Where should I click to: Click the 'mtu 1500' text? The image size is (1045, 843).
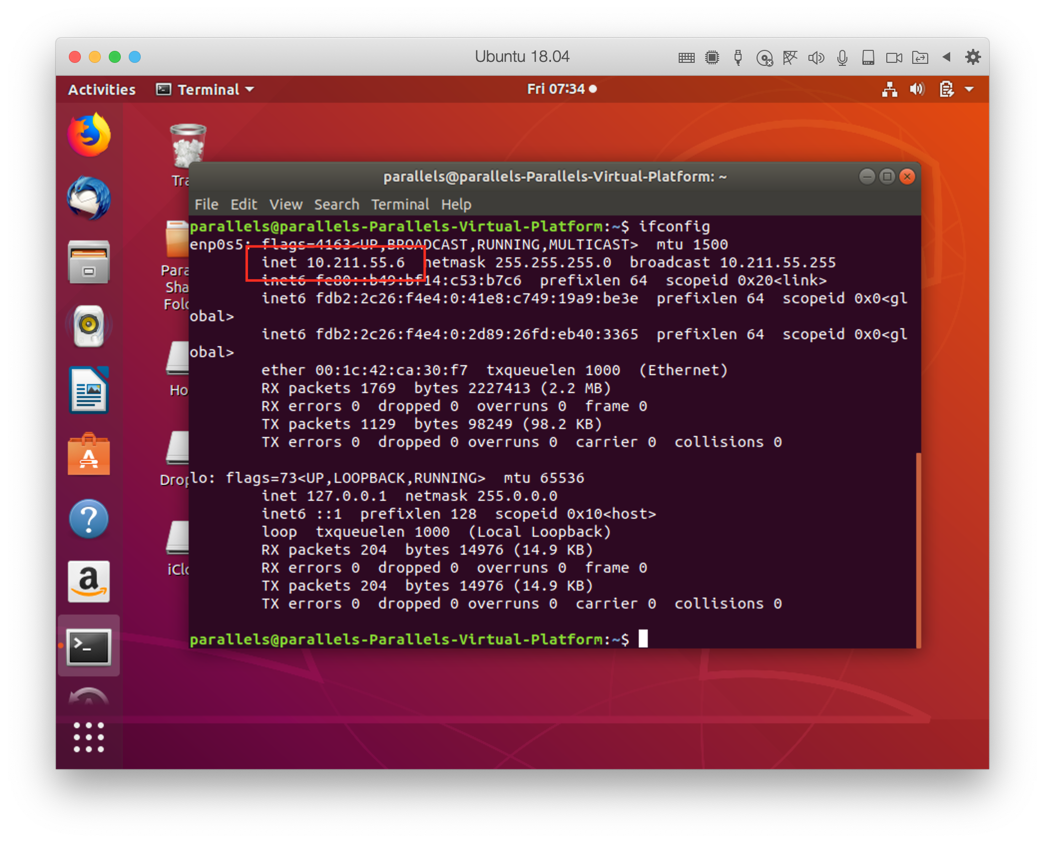(692, 244)
